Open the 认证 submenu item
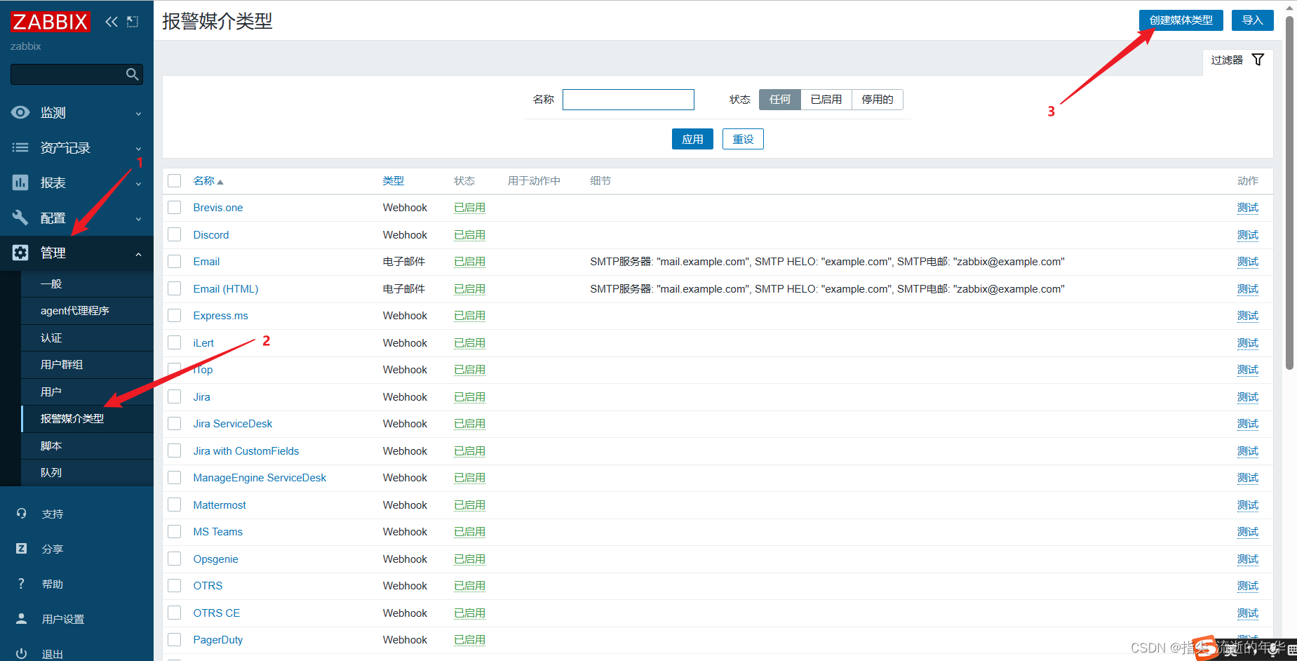Viewport: 1297px width, 661px height. pos(87,338)
